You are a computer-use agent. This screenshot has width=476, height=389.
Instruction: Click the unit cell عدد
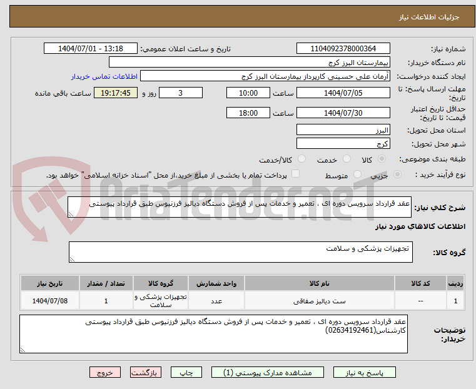[216, 301]
